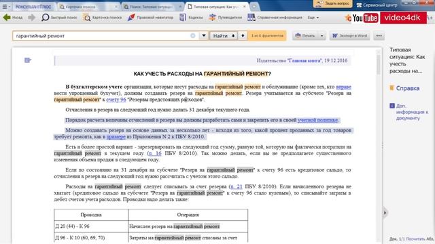Open п. 21 ПБУ 8/2010 link
This screenshot has width=435, height=244.
click(x=236, y=186)
